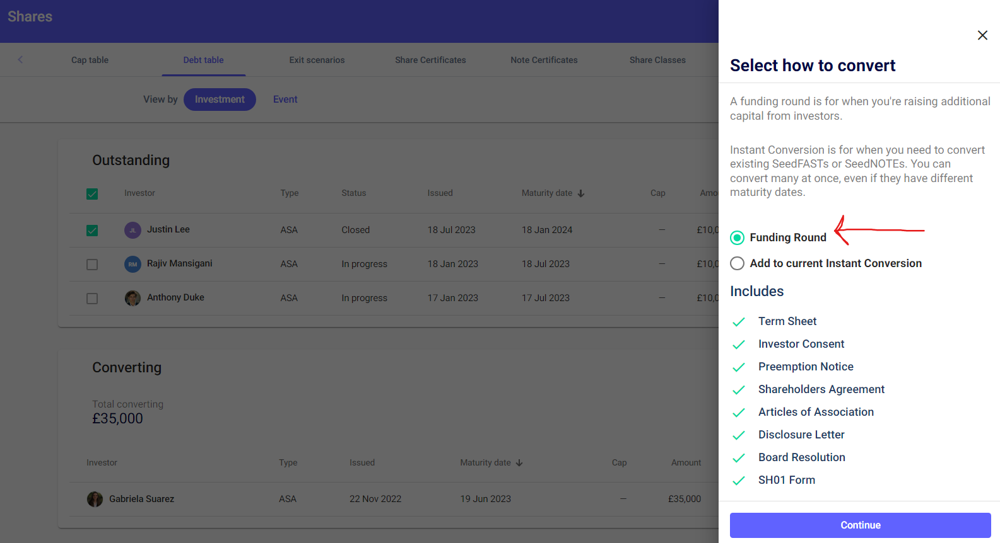The width and height of the screenshot is (1000, 543).
Task: Click the Shareholders Agreement item label
Action: [x=821, y=389]
